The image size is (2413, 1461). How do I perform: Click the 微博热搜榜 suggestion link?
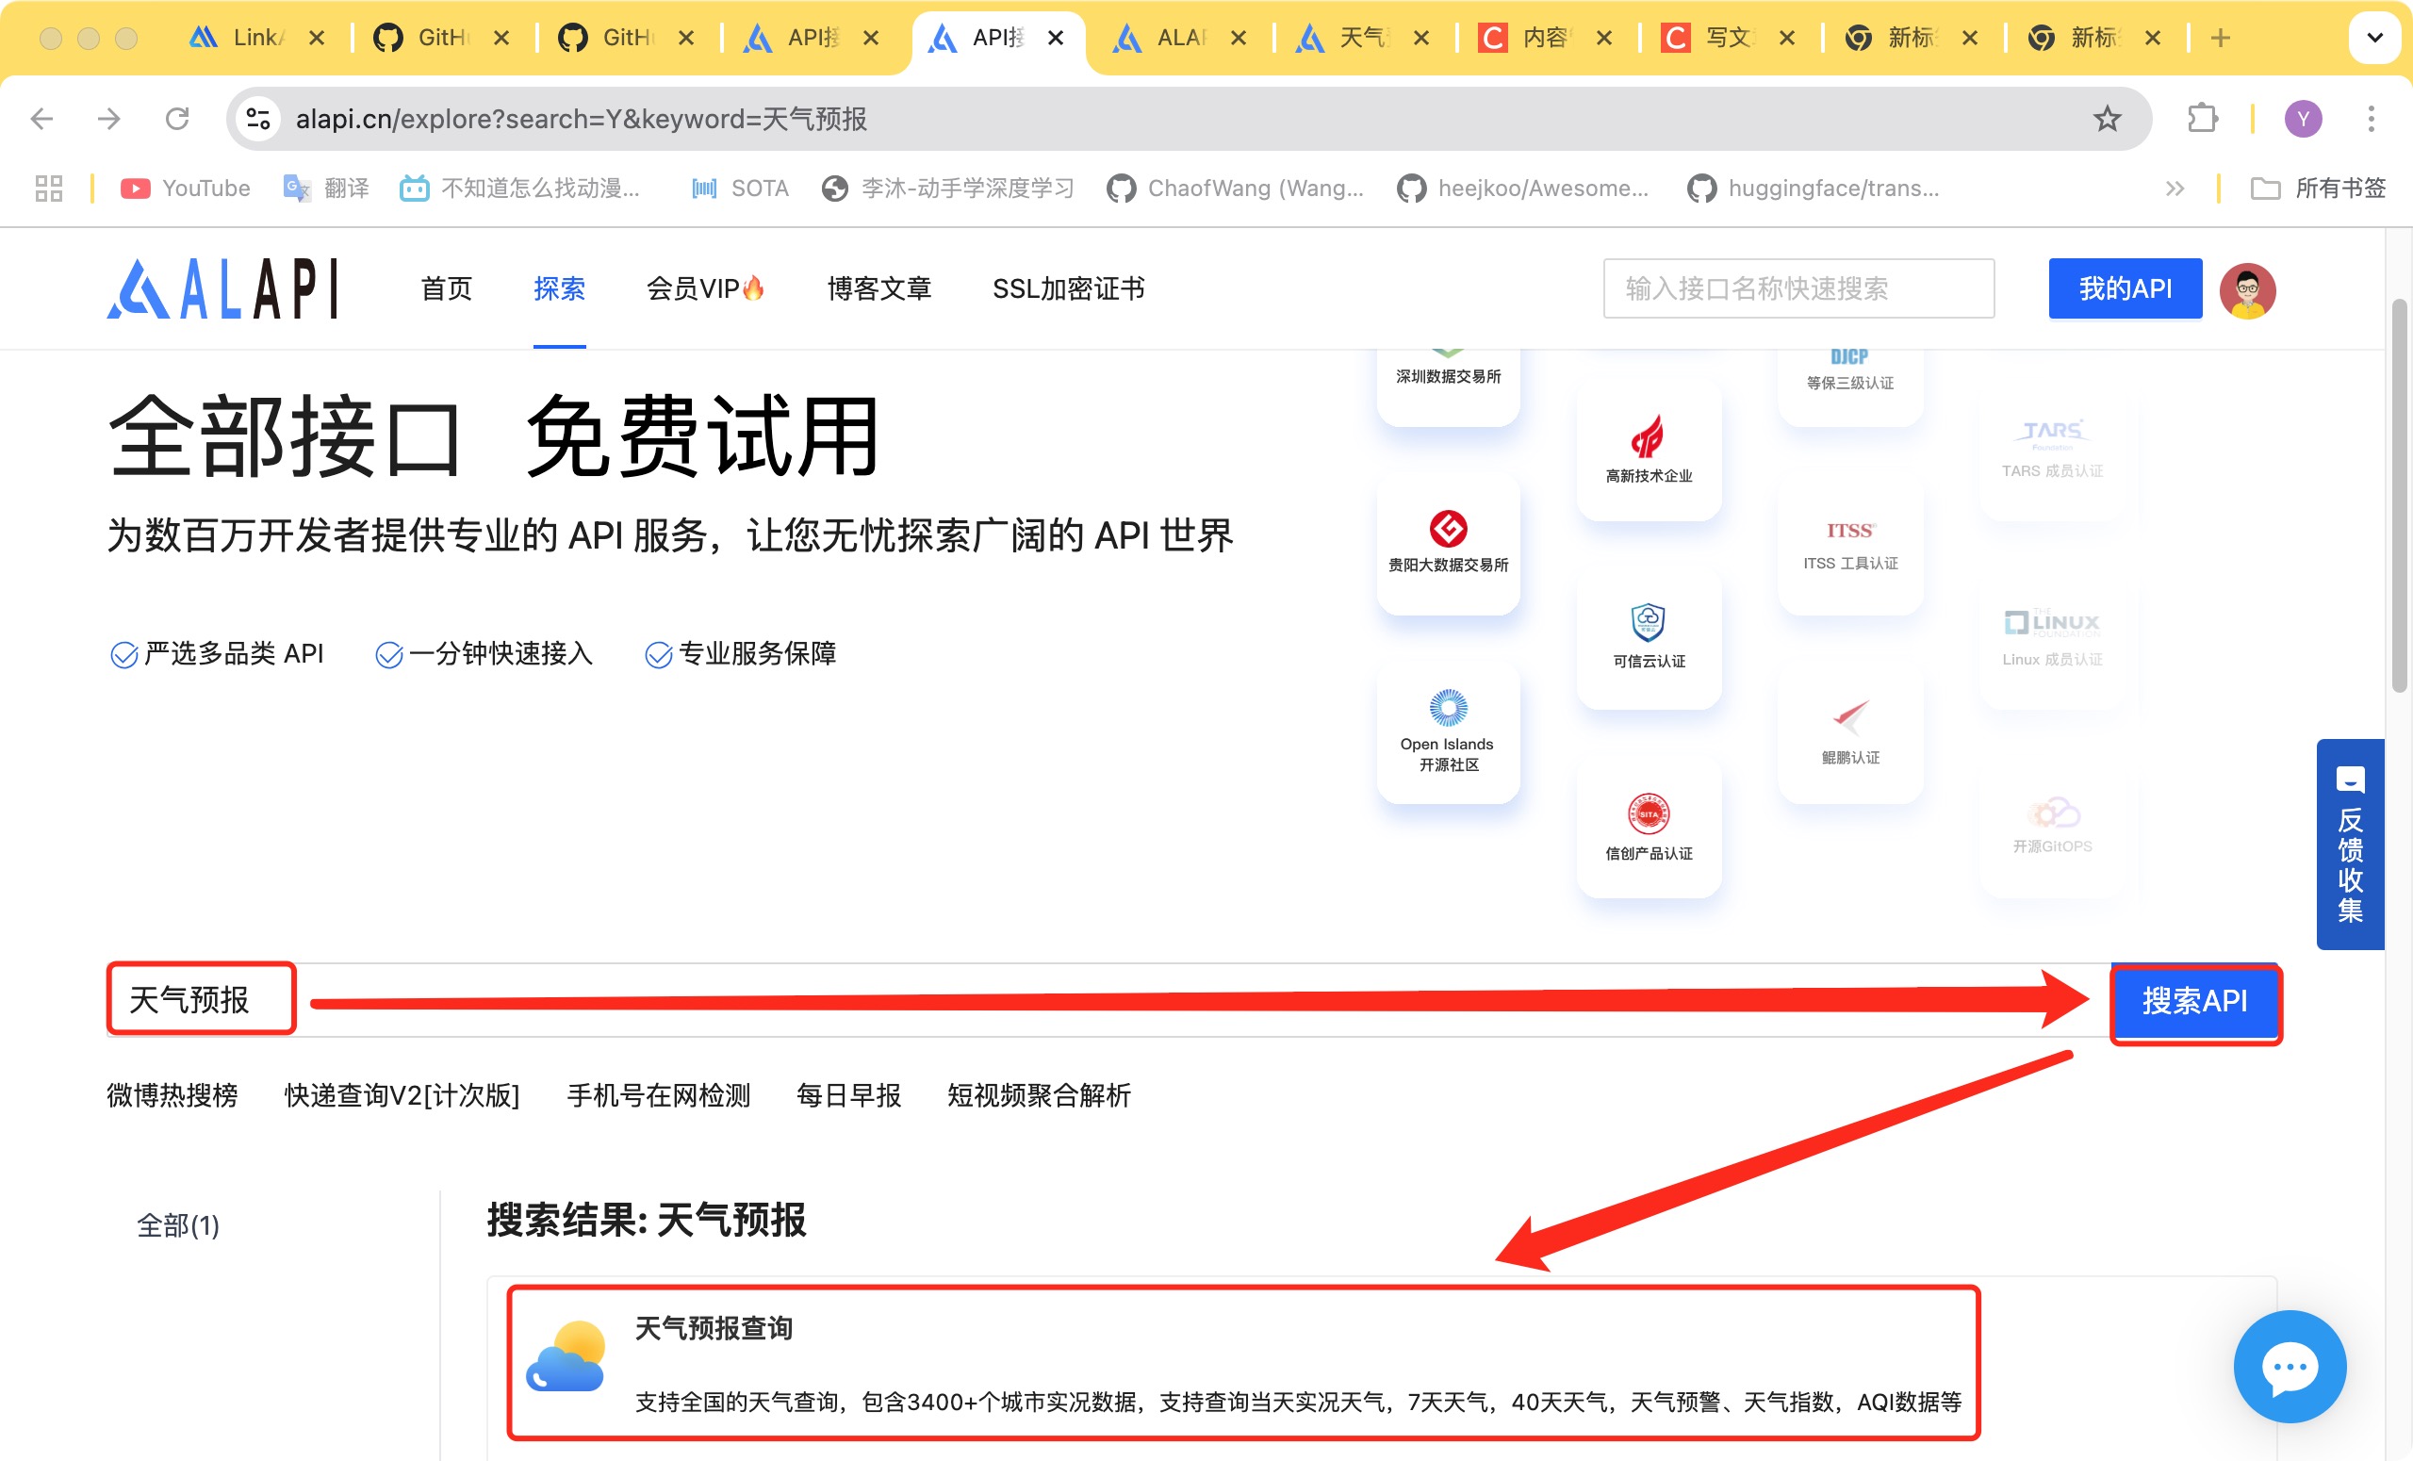pyautogui.click(x=172, y=1094)
